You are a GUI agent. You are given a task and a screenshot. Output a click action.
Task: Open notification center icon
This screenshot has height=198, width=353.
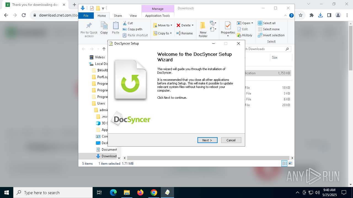(344, 193)
